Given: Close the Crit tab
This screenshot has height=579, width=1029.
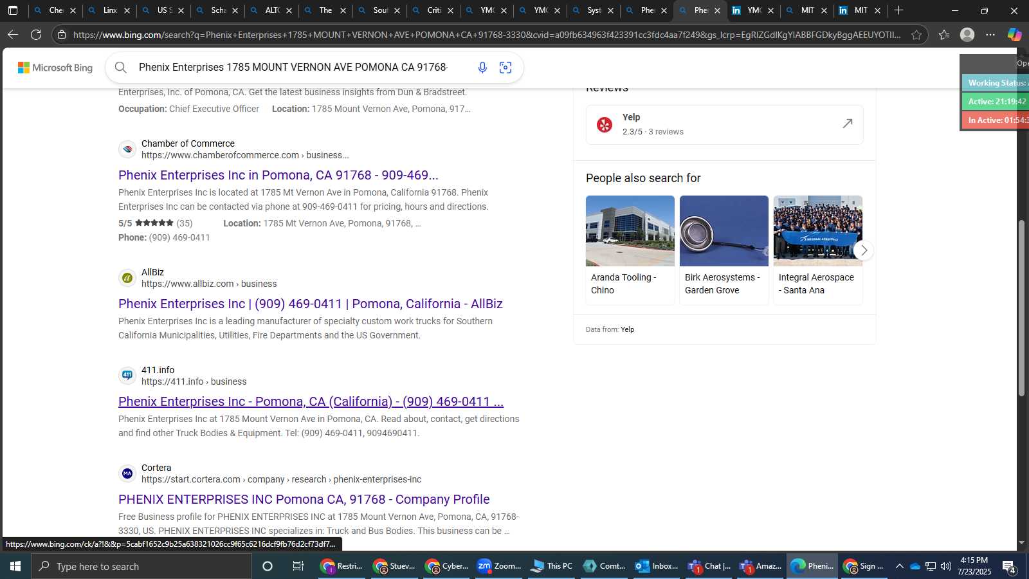Looking at the screenshot, I should click(x=450, y=10).
